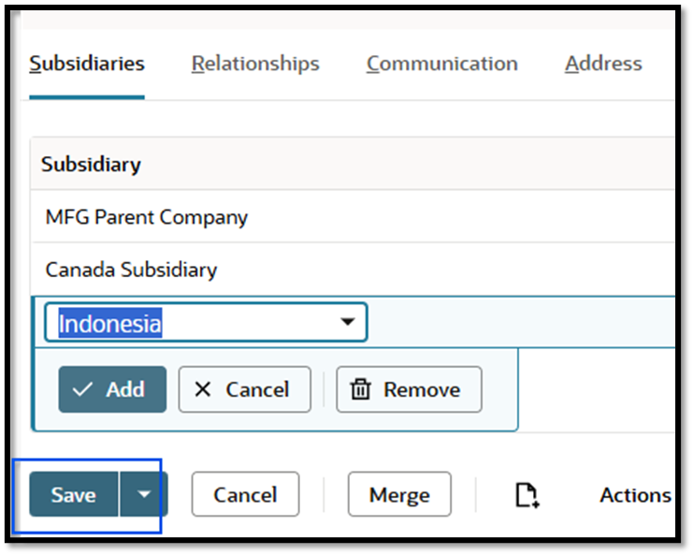Viewport: 693px width, 555px height.
Task: Select the Address tab
Action: tap(603, 64)
